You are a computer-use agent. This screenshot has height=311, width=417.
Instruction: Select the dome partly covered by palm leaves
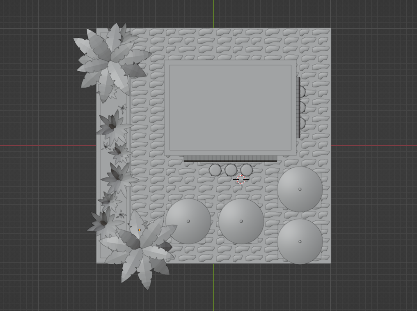(x=189, y=221)
